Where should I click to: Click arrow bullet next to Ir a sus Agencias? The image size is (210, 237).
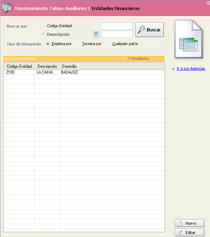[173, 69]
